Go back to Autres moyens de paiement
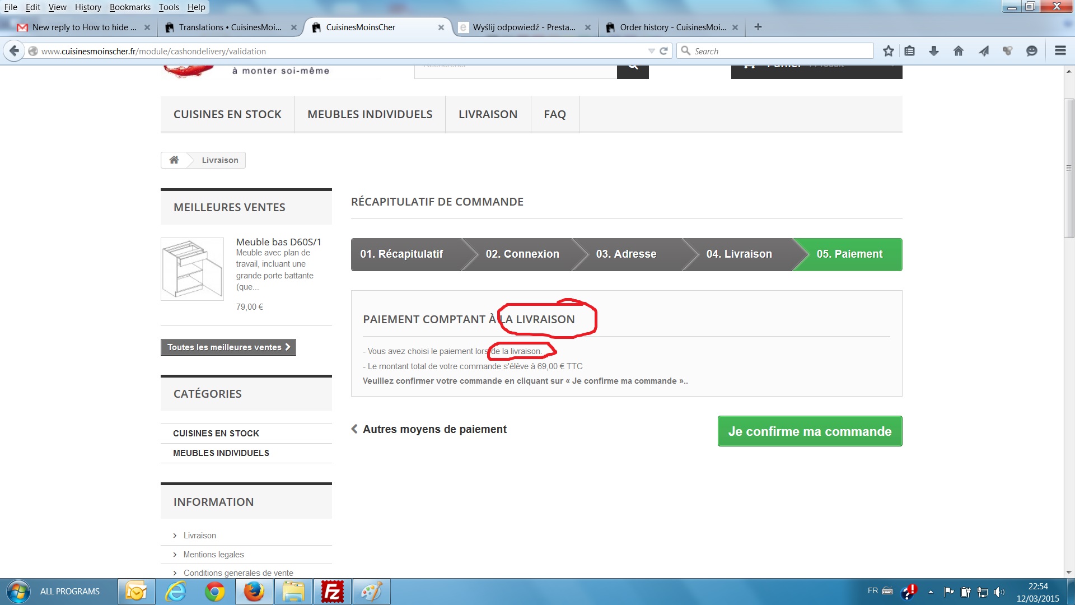 (x=429, y=429)
